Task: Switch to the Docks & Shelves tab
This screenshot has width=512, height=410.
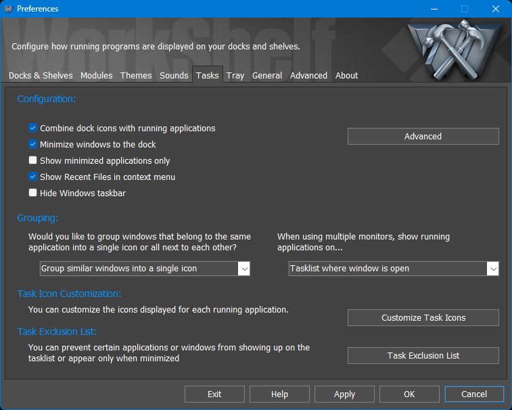Action: click(x=41, y=76)
